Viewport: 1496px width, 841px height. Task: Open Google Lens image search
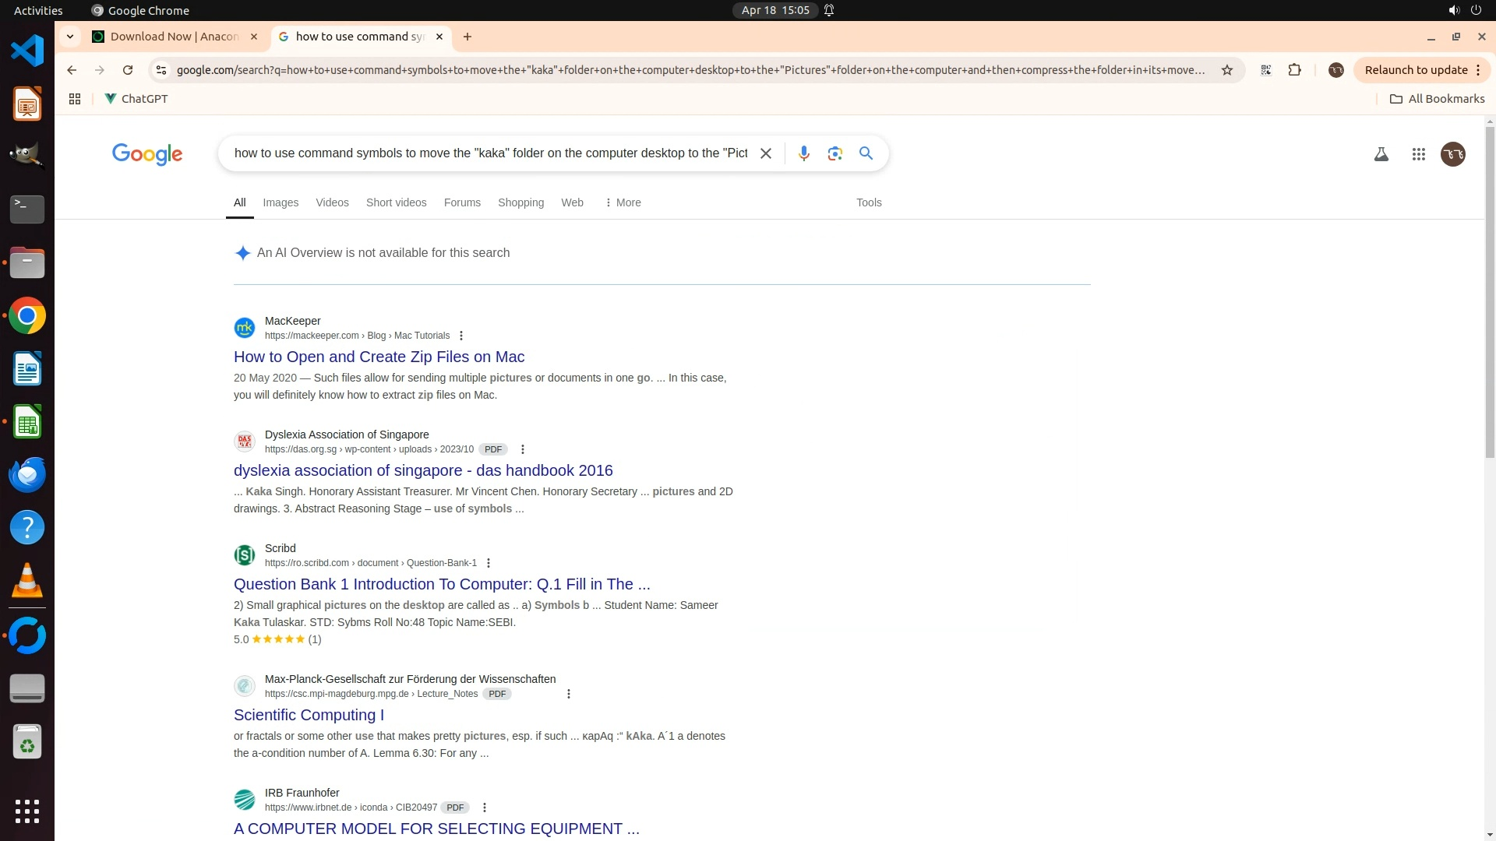[x=834, y=153]
